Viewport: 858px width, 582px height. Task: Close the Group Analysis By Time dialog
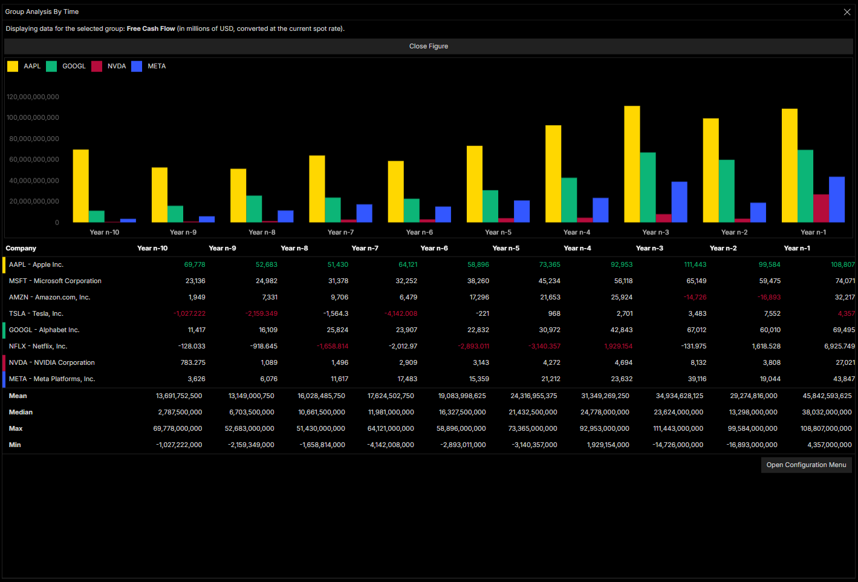click(847, 12)
